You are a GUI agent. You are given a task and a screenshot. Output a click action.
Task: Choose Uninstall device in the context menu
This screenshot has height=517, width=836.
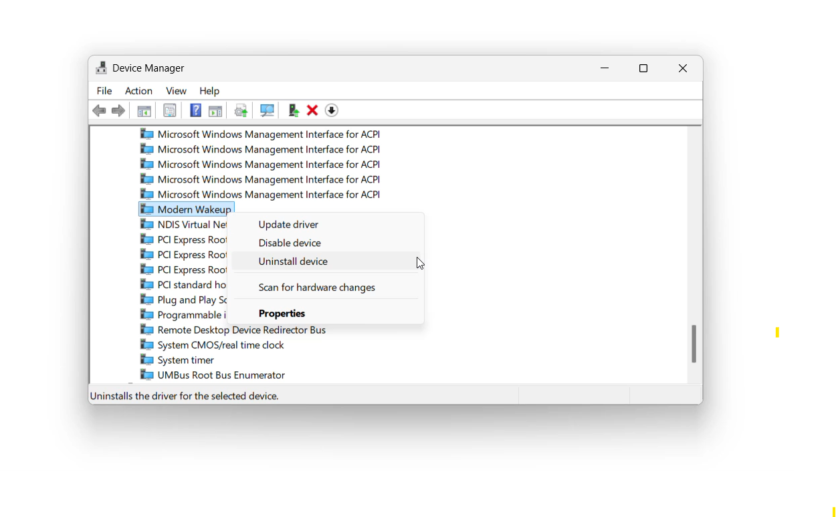(x=326, y=262)
